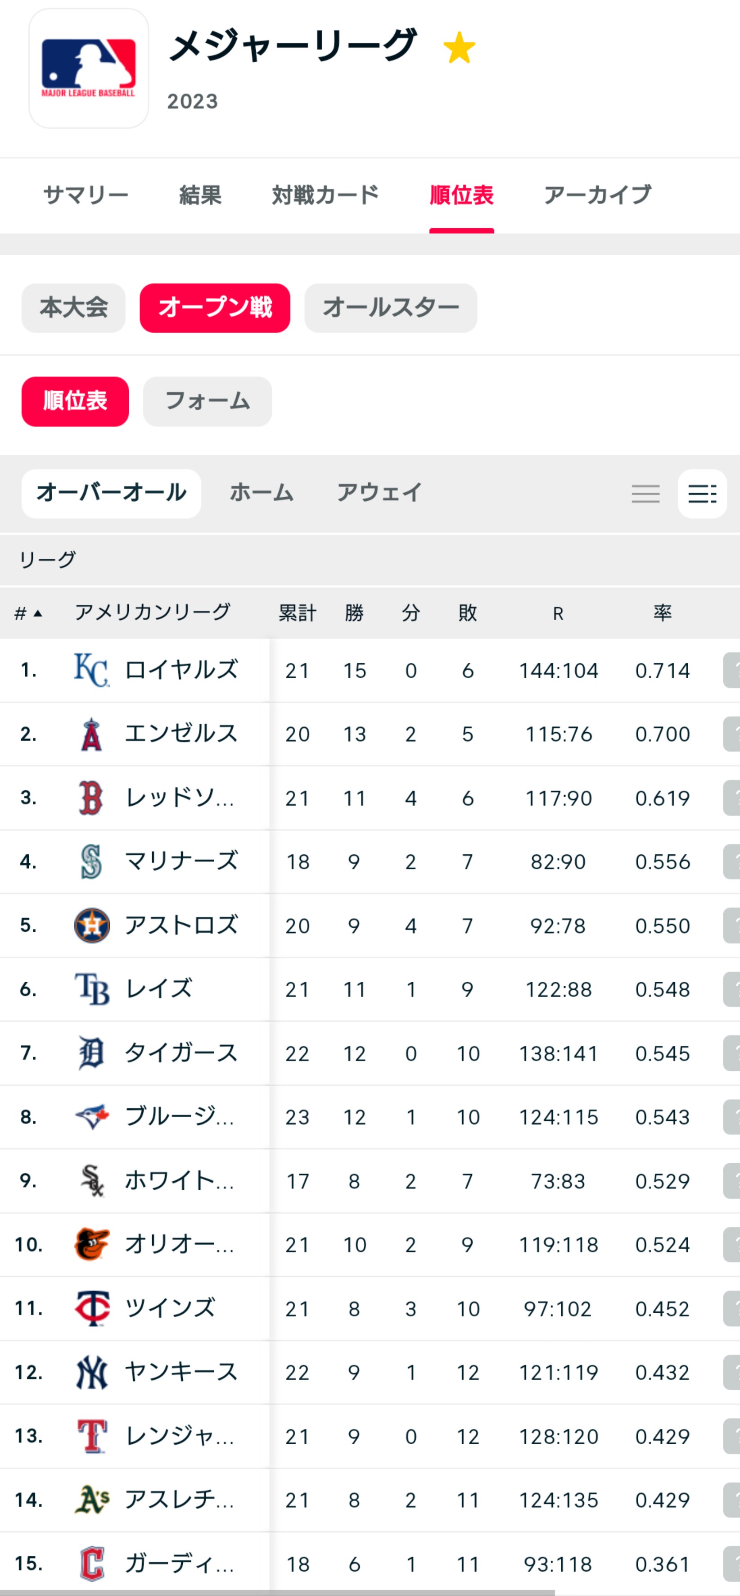Select the Royals KC team logo
Image resolution: width=740 pixels, height=1596 pixels.
pyautogui.click(x=92, y=670)
